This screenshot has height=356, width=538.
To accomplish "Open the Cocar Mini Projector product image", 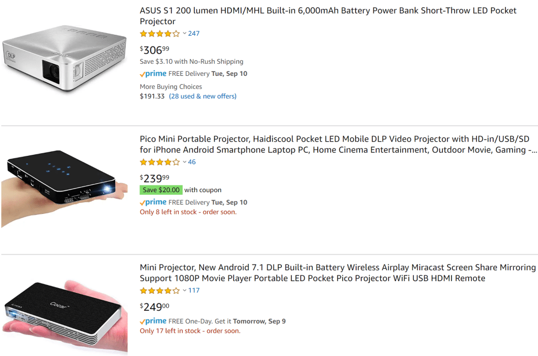I will point(64,311).
